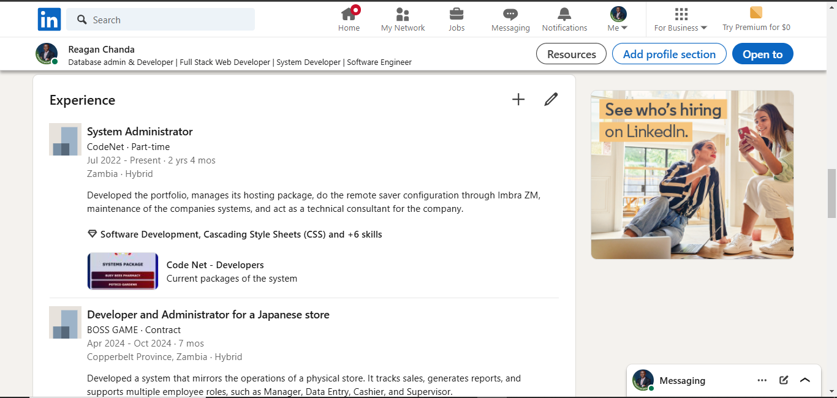The width and height of the screenshot is (837, 398).
Task: Expand the Messaging panel chevron
Action: (805, 380)
